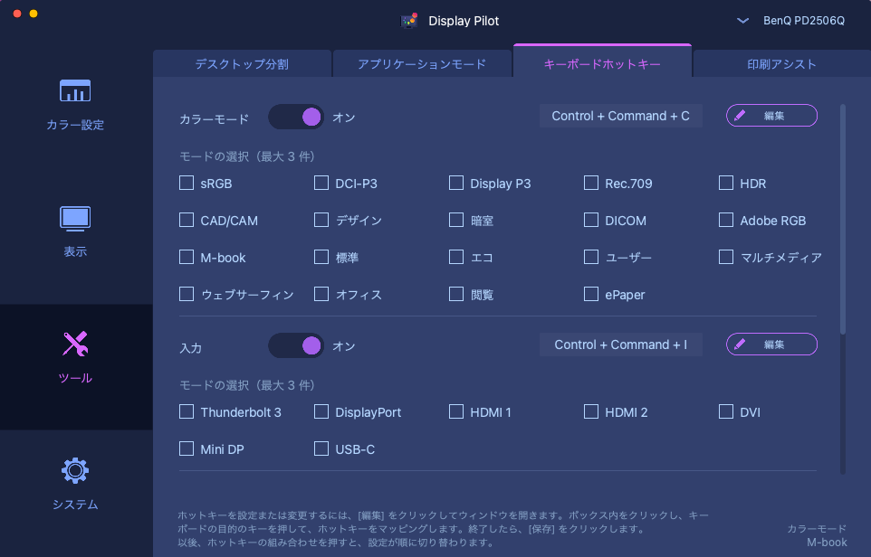Select the ツール tools sidebar icon
The image size is (871, 557).
75,344
